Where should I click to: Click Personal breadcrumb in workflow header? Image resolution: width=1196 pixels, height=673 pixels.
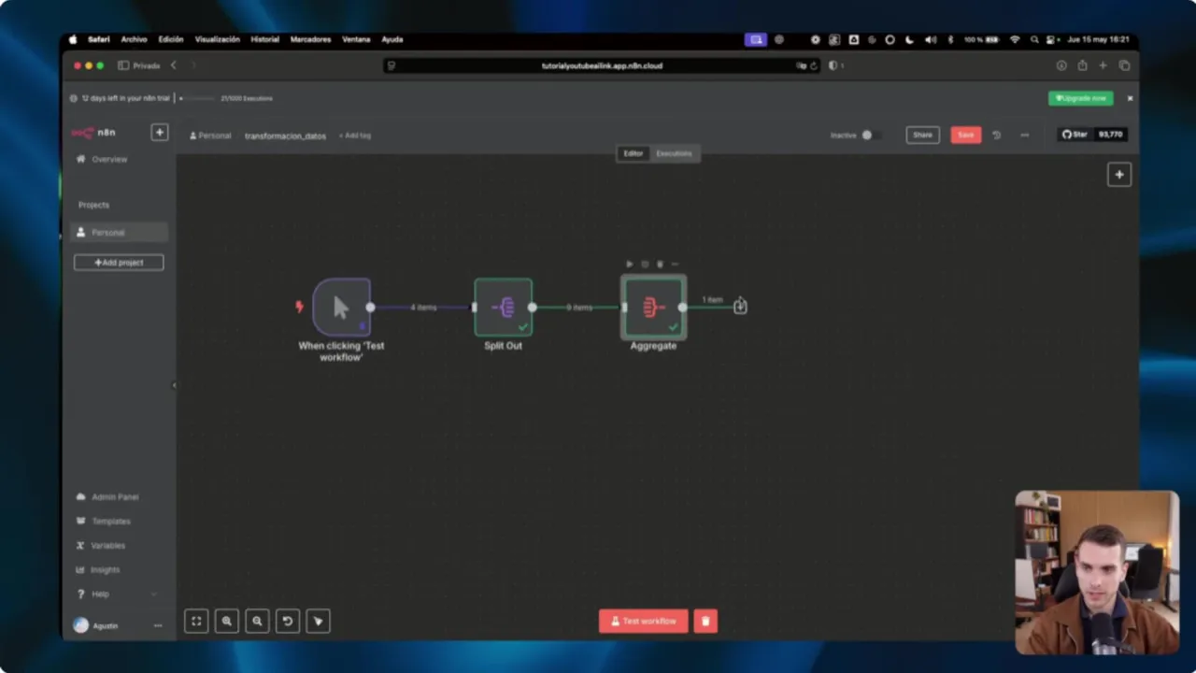(x=210, y=136)
